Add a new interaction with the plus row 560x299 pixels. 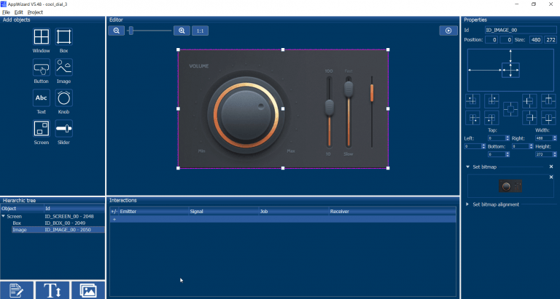tap(283, 220)
